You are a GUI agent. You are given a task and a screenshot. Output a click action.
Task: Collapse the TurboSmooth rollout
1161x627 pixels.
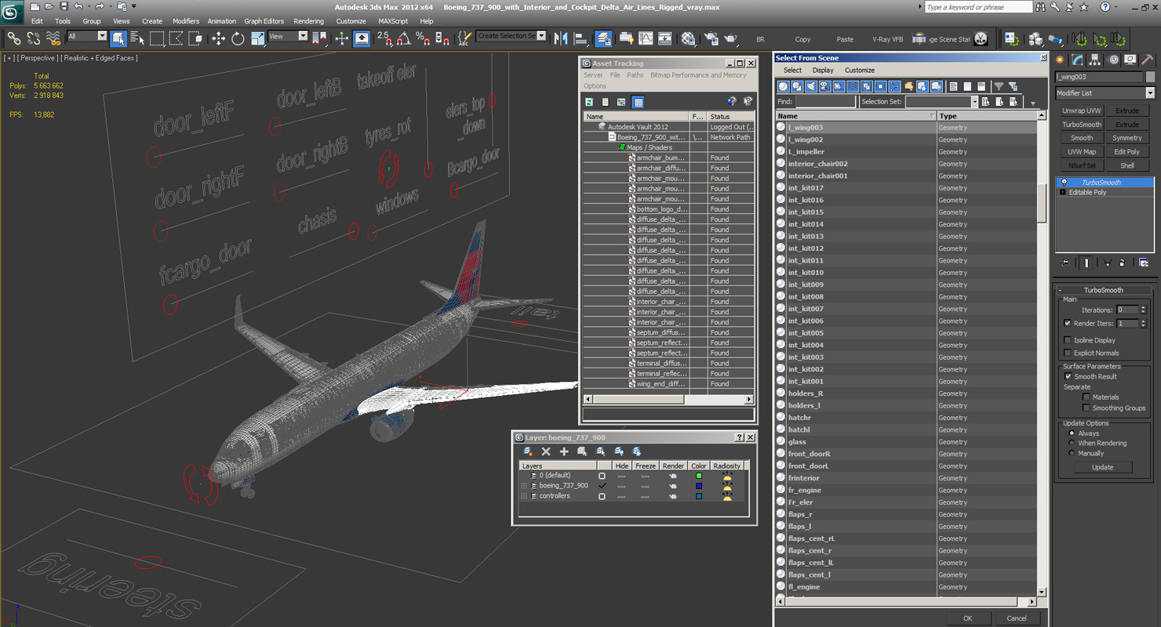pyautogui.click(x=1104, y=290)
